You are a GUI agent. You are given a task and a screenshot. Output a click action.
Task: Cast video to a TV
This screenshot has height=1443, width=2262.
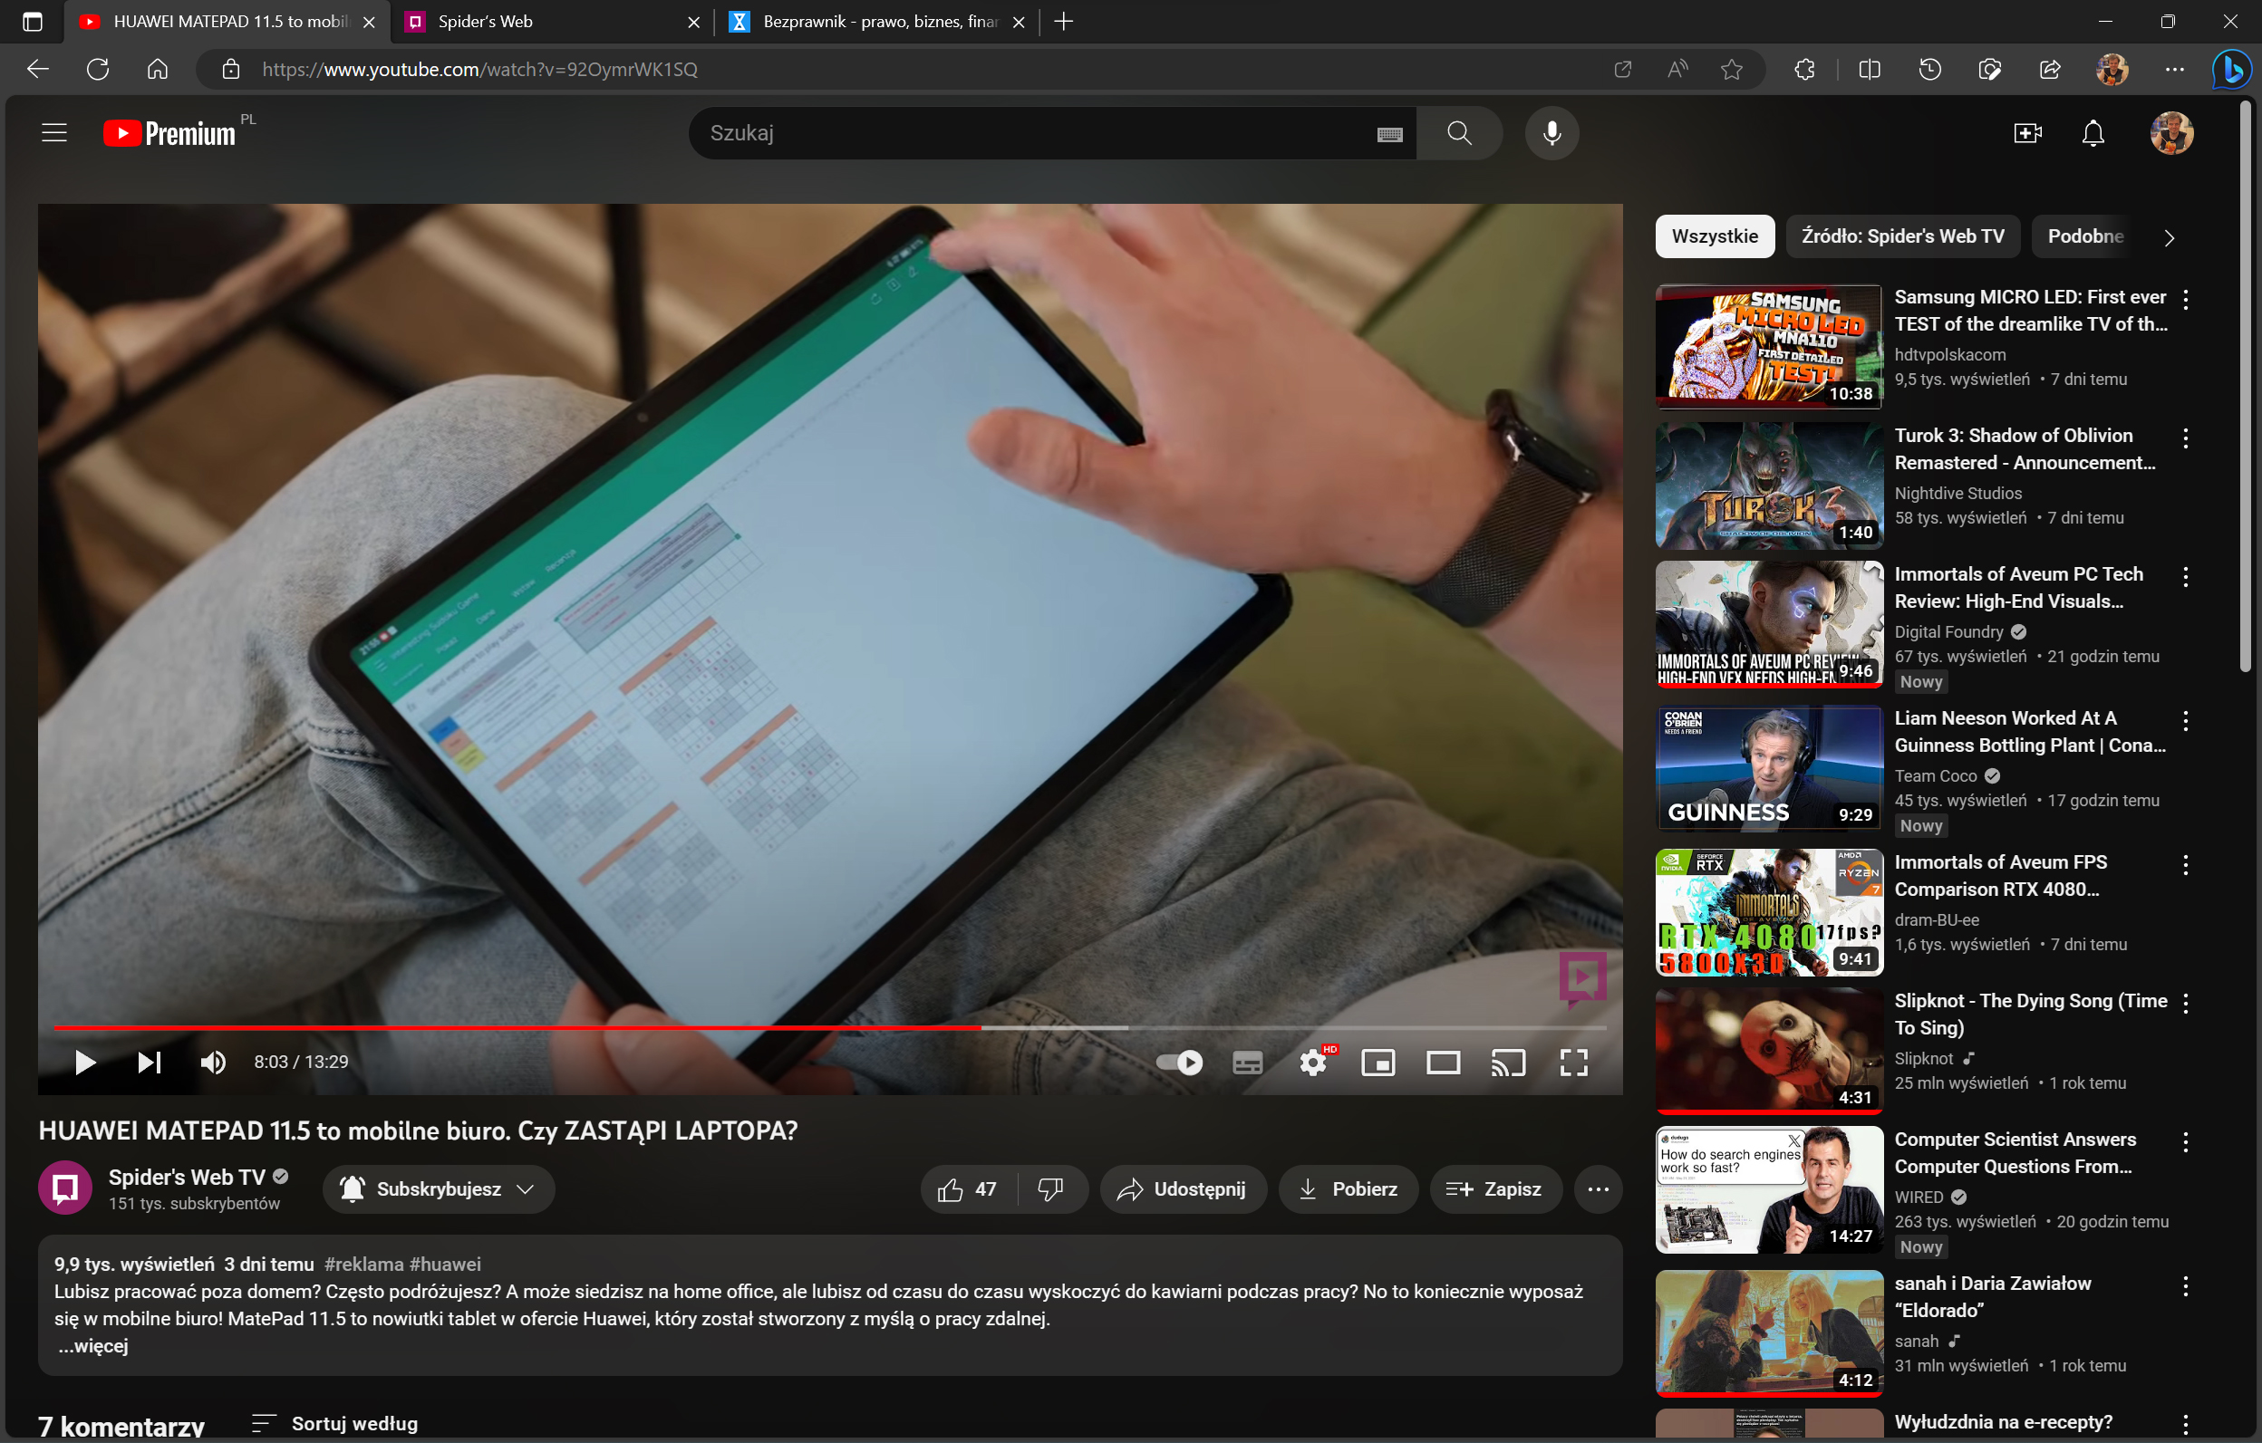coord(1508,1062)
